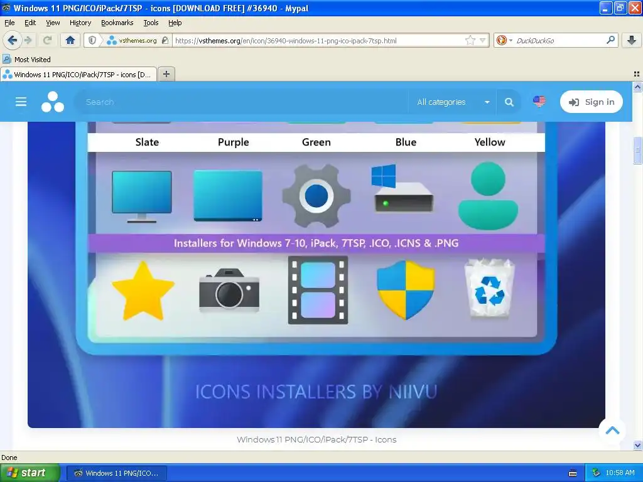Bookmark this page with the star icon
This screenshot has height=482, width=643.
click(x=470, y=40)
